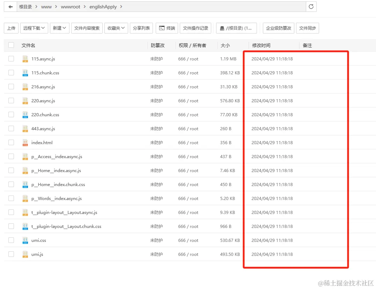This screenshot has width=376, height=289.
Task: Open the 终端 terminal button
Action: point(167,28)
